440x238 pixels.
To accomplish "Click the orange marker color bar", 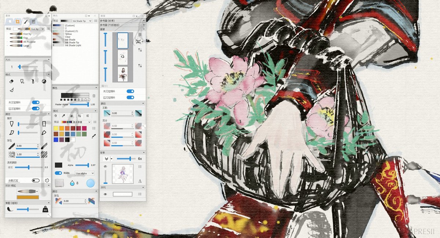I will [x=28, y=197].
